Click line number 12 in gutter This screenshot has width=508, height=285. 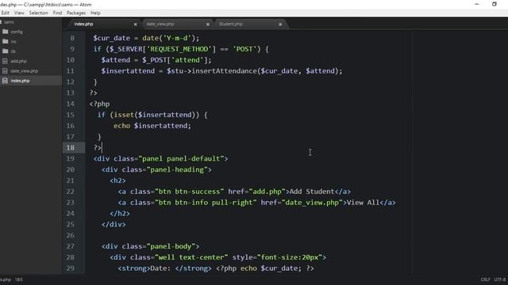pyautogui.click(x=71, y=82)
